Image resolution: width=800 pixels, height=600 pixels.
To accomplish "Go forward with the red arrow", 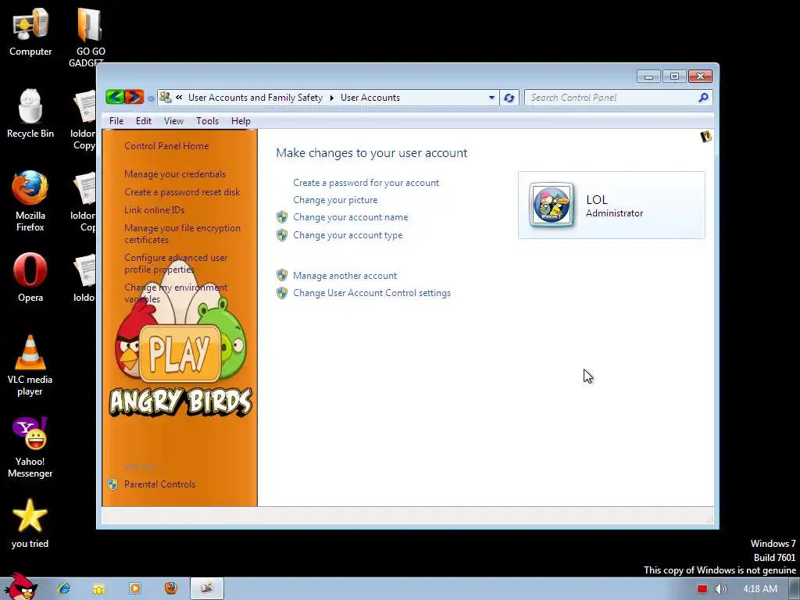I will (134, 96).
